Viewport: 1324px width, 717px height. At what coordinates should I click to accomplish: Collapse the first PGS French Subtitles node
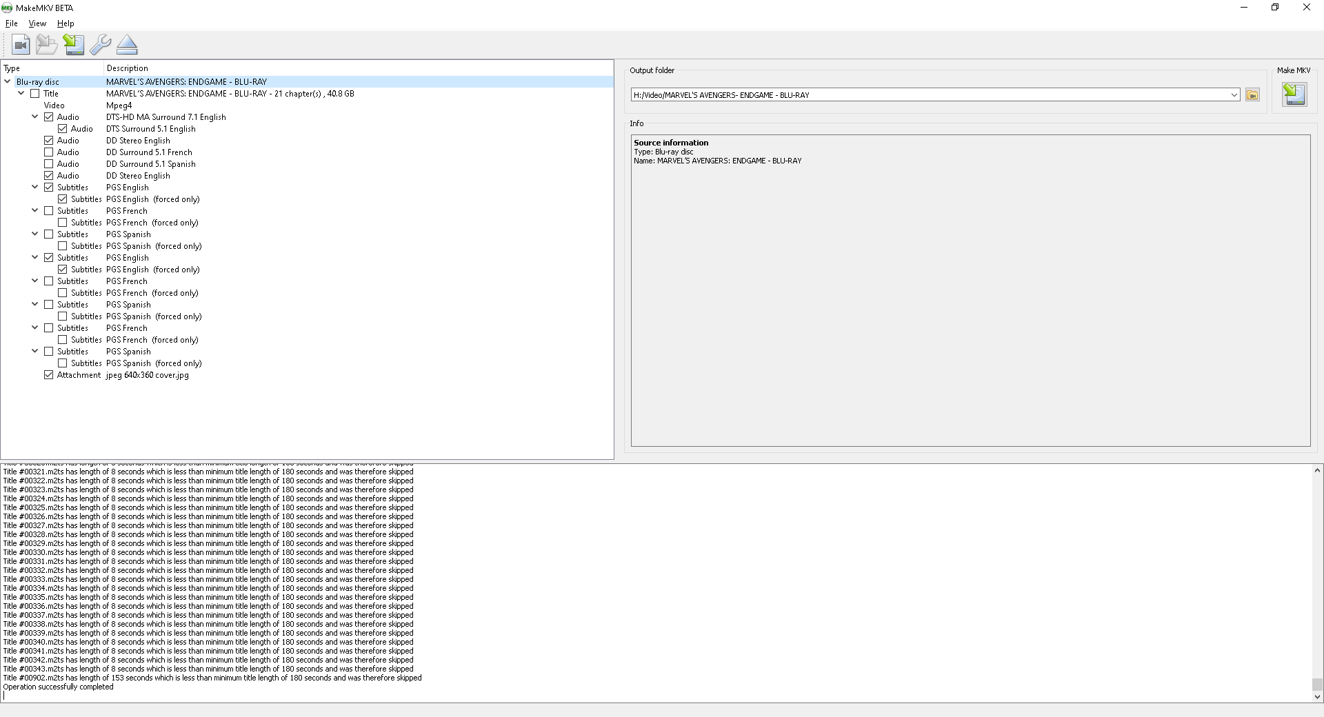35,210
